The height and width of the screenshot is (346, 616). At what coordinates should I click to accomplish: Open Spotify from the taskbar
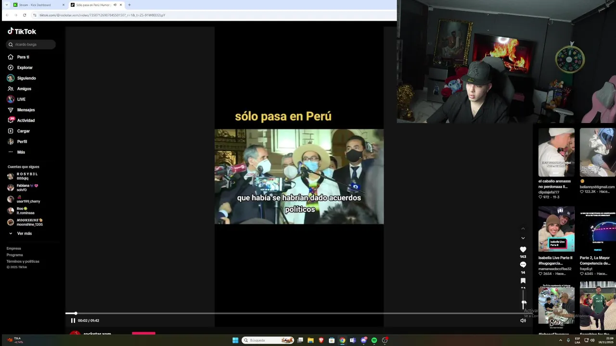click(x=374, y=340)
